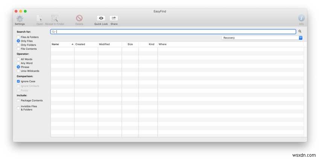Sort by Size column header
Screen dimensions: 320x159
pos(130,44)
